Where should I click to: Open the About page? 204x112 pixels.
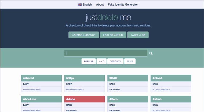100,5
